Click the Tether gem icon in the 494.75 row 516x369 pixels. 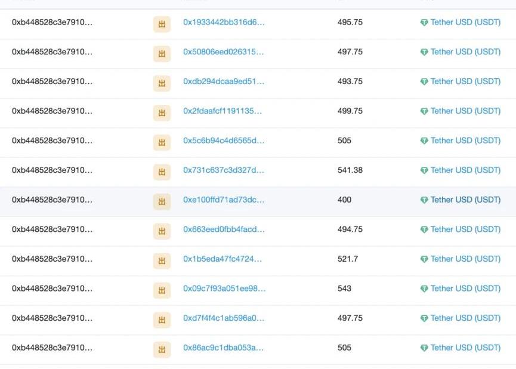[x=424, y=230]
